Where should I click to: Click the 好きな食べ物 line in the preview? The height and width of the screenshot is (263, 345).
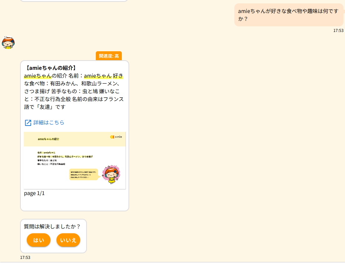coord(65,157)
